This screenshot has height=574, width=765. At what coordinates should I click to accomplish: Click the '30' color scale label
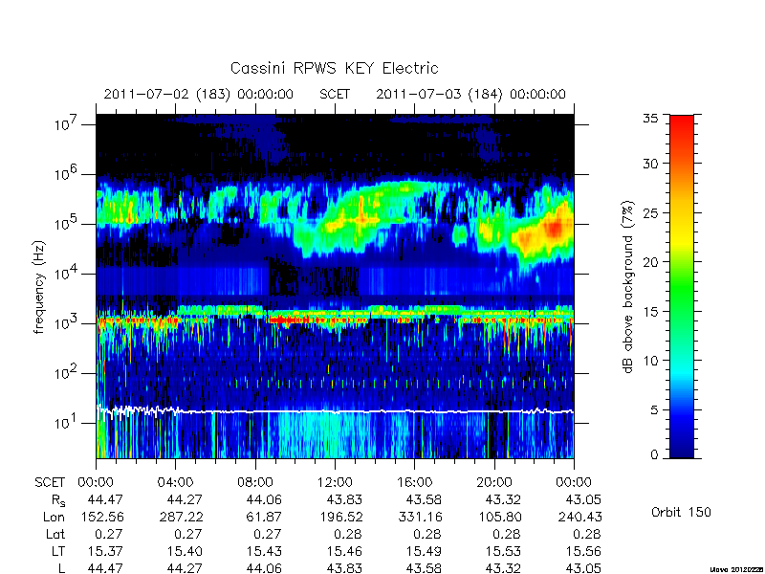click(x=650, y=164)
